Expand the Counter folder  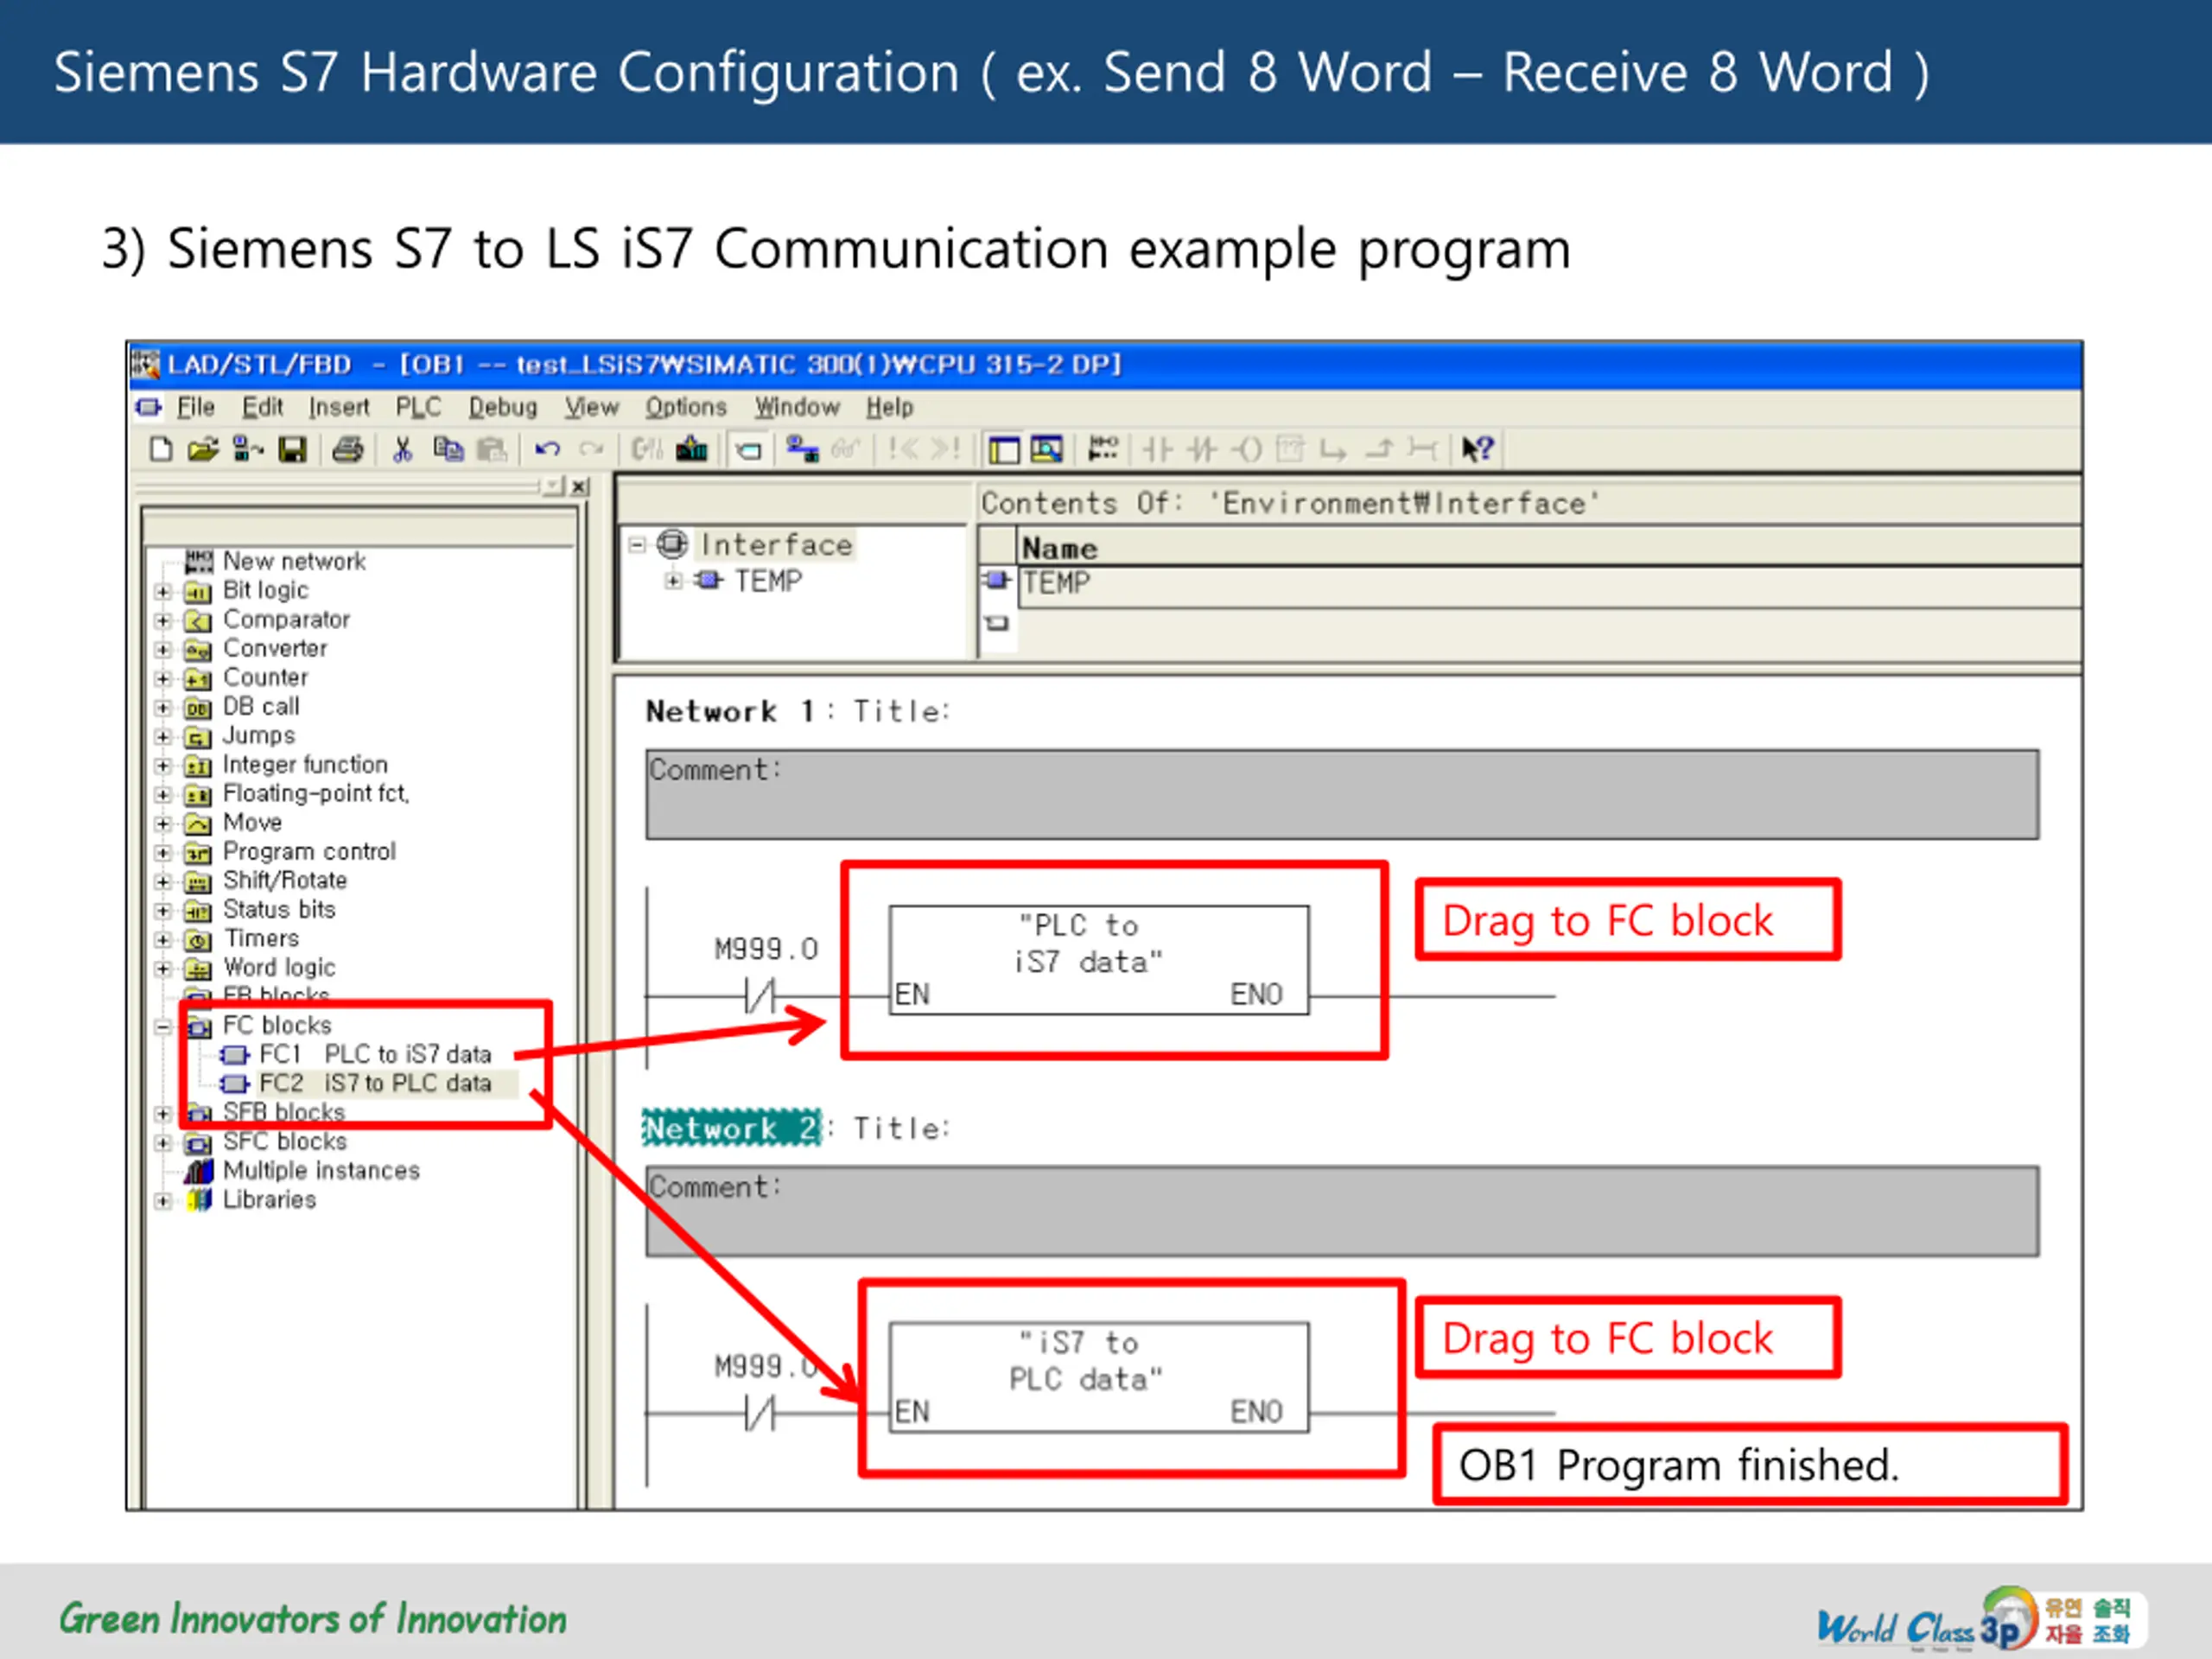(163, 678)
